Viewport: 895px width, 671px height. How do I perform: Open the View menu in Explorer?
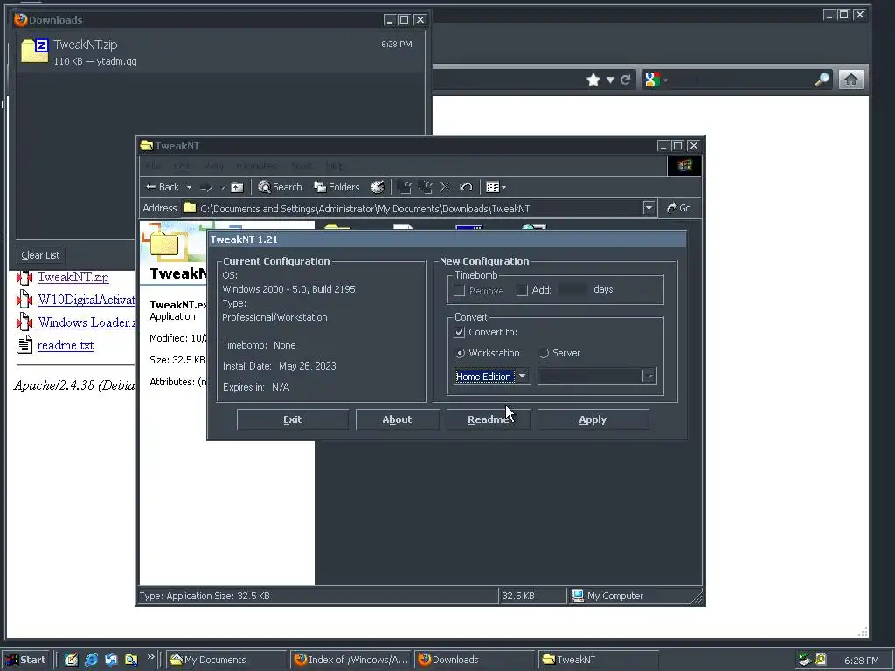213,166
